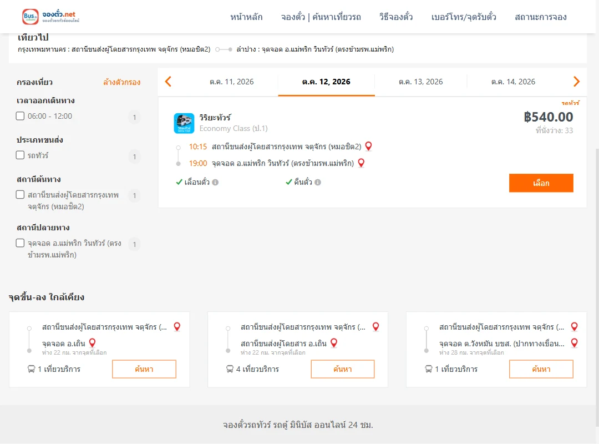
Task: Open map pin for หมอชิต2 departure at 10:15
Action: [x=369, y=146]
